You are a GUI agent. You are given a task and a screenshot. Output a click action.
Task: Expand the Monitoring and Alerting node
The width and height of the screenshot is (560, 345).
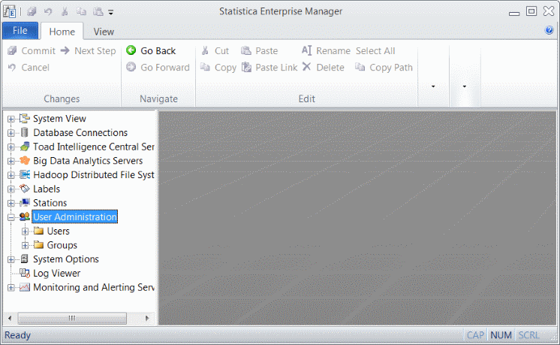point(11,288)
